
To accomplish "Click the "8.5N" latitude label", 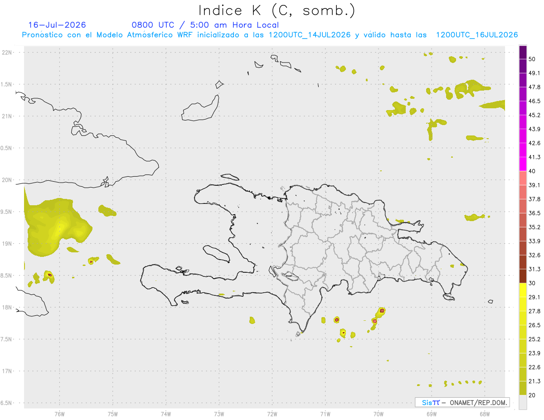I will (x=7, y=275).
